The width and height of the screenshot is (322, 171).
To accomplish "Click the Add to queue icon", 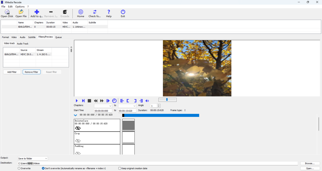I will tap(36, 13).
